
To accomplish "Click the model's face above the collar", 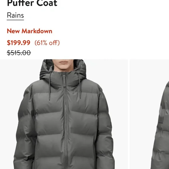I will (x=64, y=65).
